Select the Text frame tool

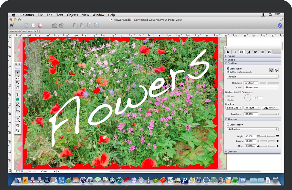pyautogui.click(x=18, y=94)
